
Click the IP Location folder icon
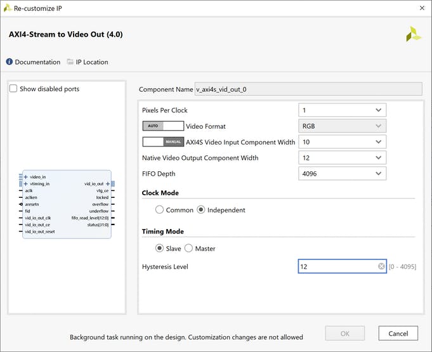coord(70,62)
